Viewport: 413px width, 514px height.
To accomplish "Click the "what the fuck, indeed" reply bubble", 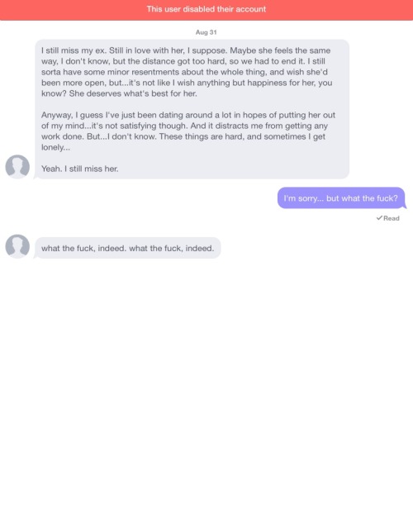I will coord(127,248).
